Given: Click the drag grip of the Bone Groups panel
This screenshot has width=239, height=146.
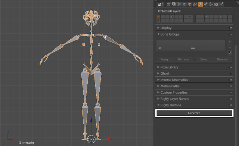Looking at the screenshot, I should [x=230, y=34].
